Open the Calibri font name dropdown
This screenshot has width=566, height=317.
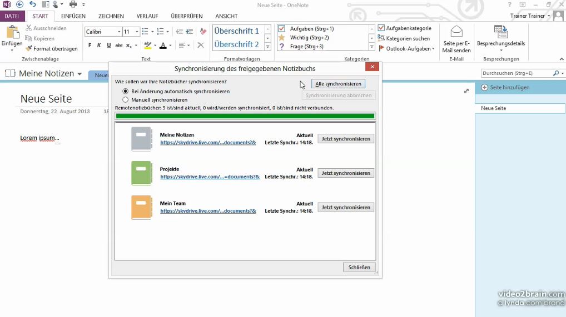pyautogui.click(x=119, y=32)
